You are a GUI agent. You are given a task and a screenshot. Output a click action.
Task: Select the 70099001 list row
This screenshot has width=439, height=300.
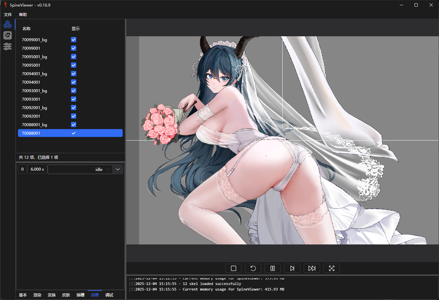click(70, 48)
